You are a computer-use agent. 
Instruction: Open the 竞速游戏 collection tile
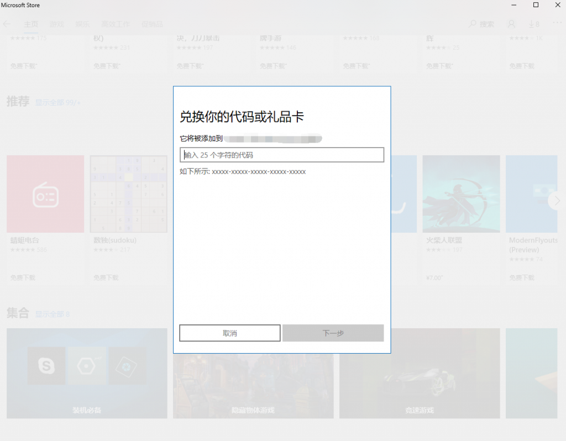419,373
